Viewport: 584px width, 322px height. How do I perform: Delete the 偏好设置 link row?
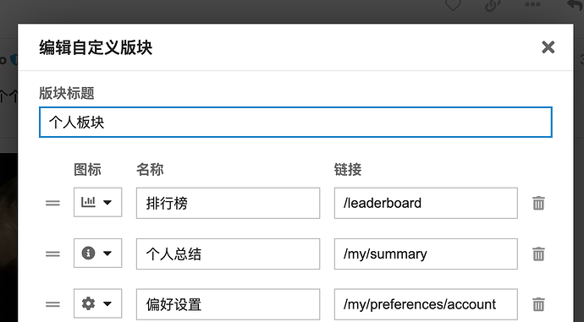[538, 304]
